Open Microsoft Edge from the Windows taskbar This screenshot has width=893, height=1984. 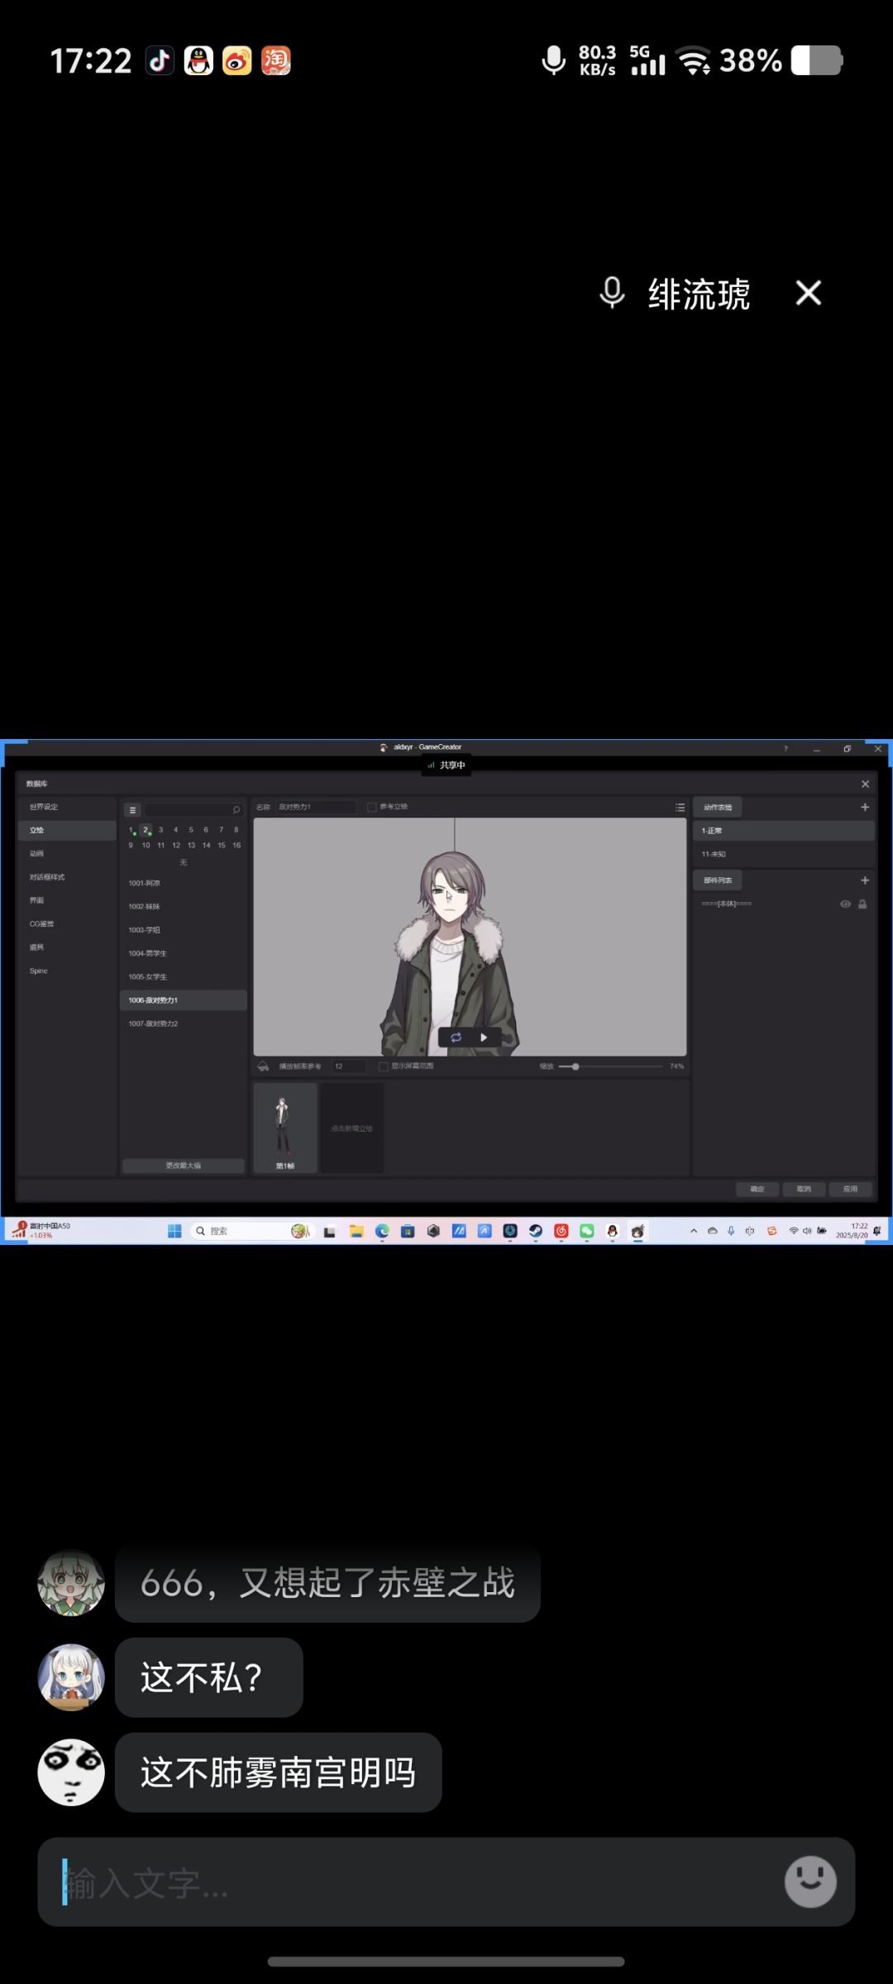click(382, 1231)
